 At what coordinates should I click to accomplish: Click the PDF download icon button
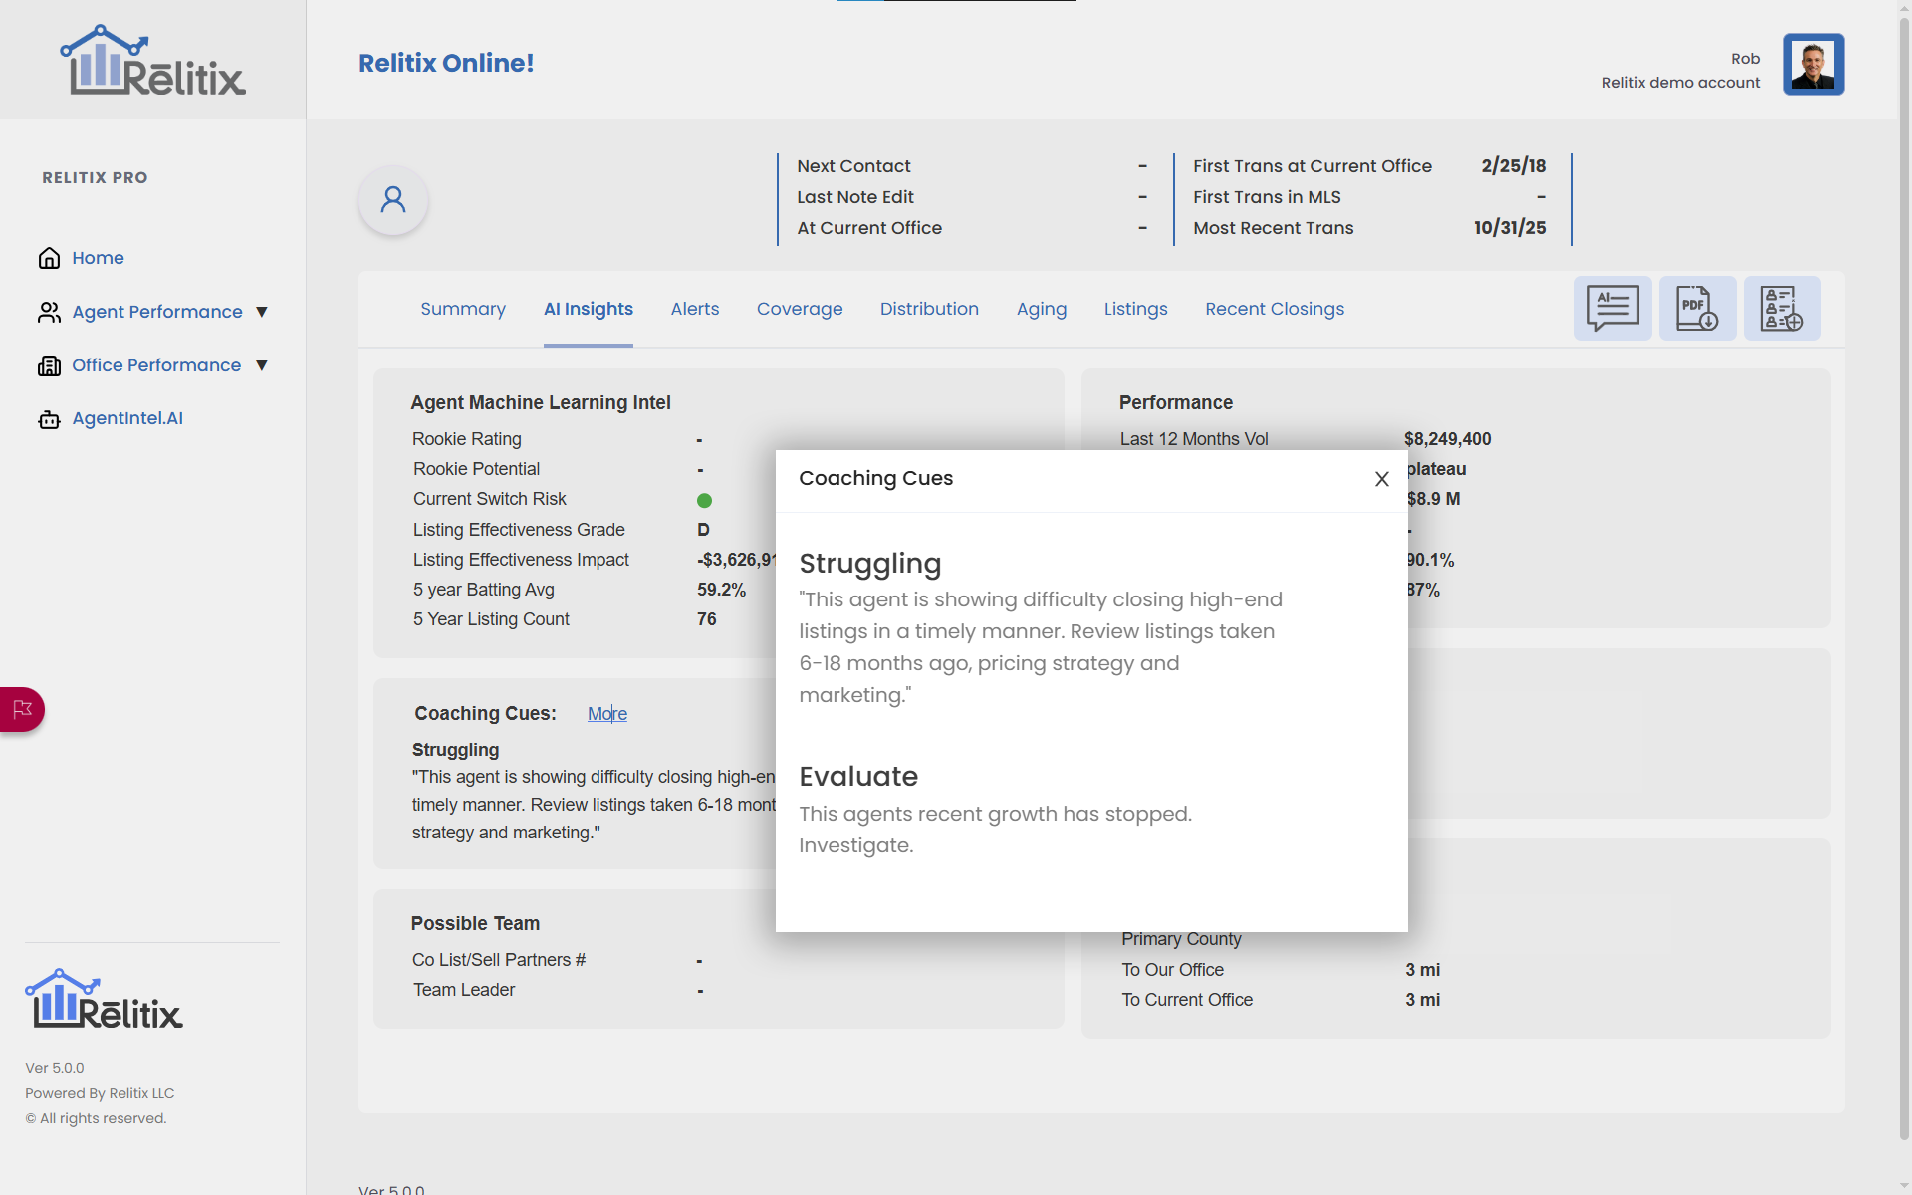tap(1697, 309)
